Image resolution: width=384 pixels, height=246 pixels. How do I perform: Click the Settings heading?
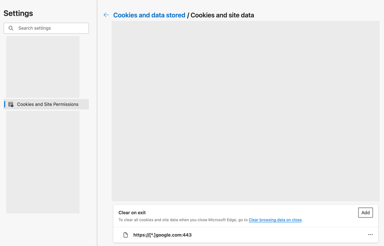click(18, 13)
